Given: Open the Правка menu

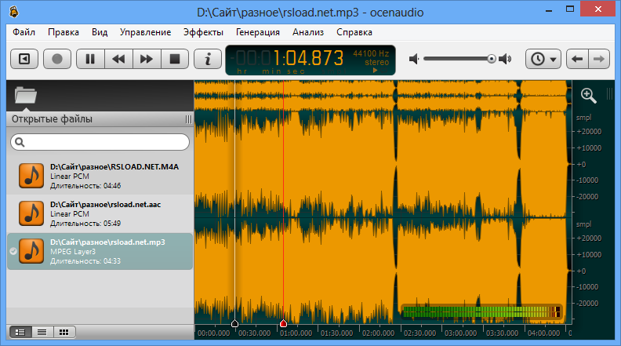Looking at the screenshot, I should coord(64,32).
